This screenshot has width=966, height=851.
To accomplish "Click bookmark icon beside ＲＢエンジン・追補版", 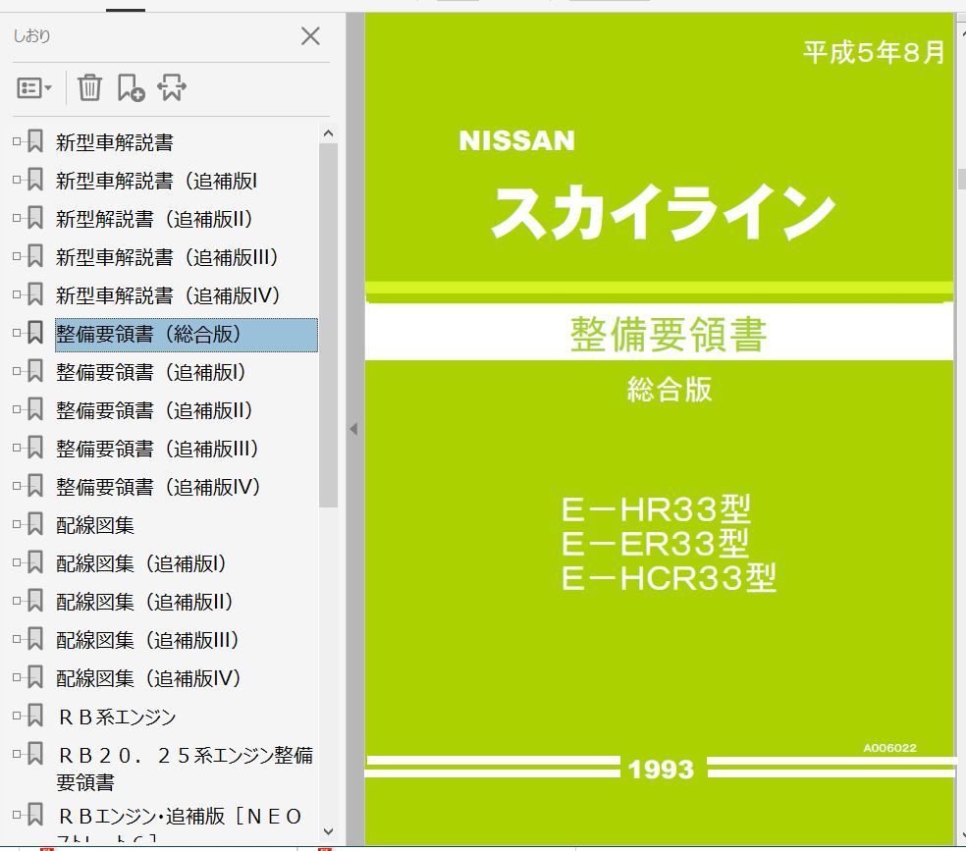I will coord(35,814).
